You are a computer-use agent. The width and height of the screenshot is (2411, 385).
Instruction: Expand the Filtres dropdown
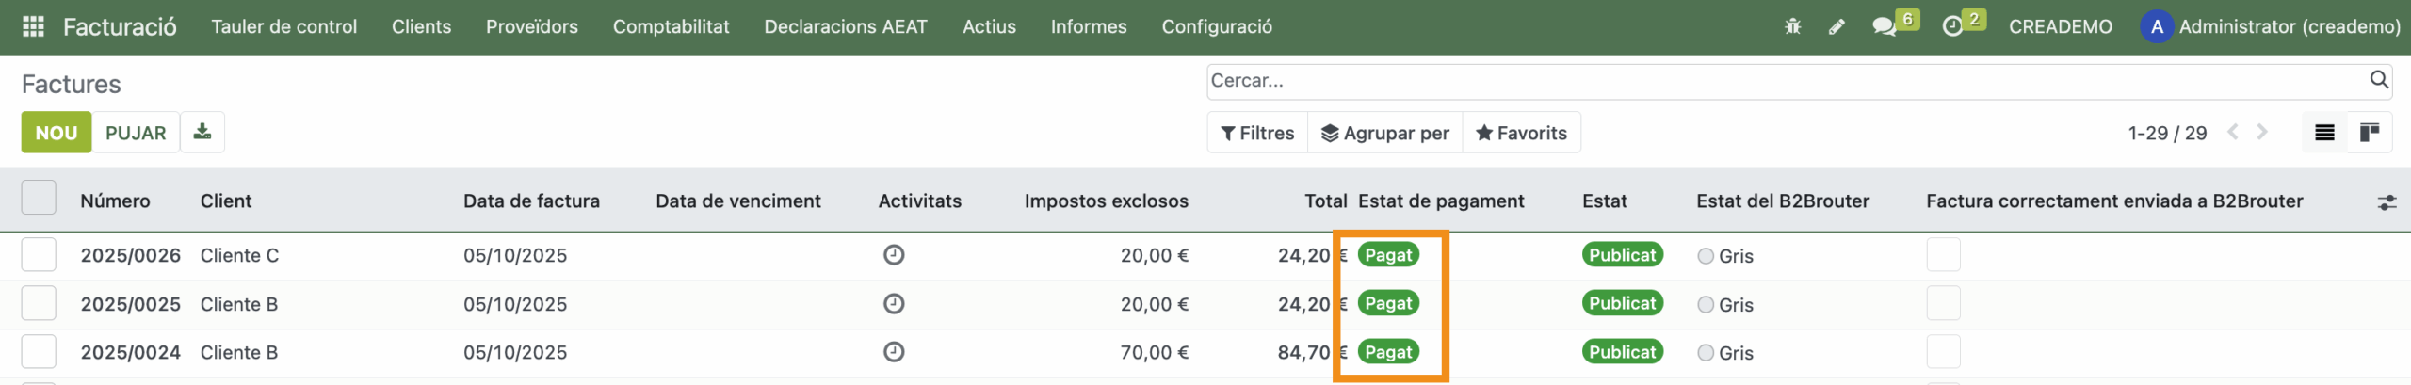coord(1257,133)
